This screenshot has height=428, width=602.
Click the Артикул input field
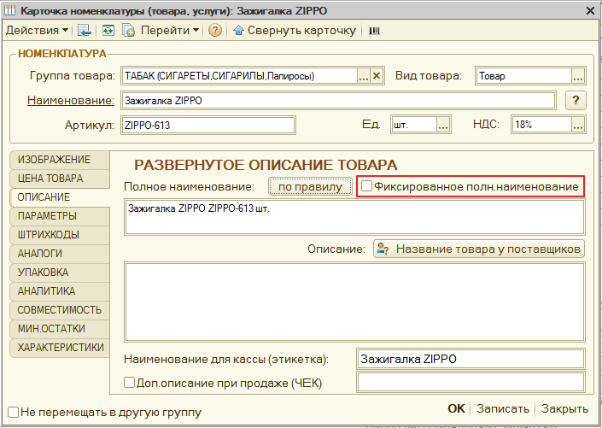click(208, 126)
